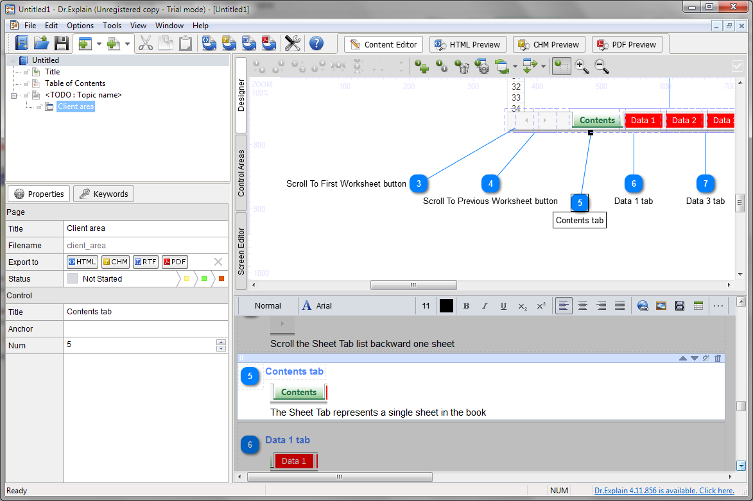Click the Export to PDF toolbar icon
The image size is (753, 501).
coord(268,44)
